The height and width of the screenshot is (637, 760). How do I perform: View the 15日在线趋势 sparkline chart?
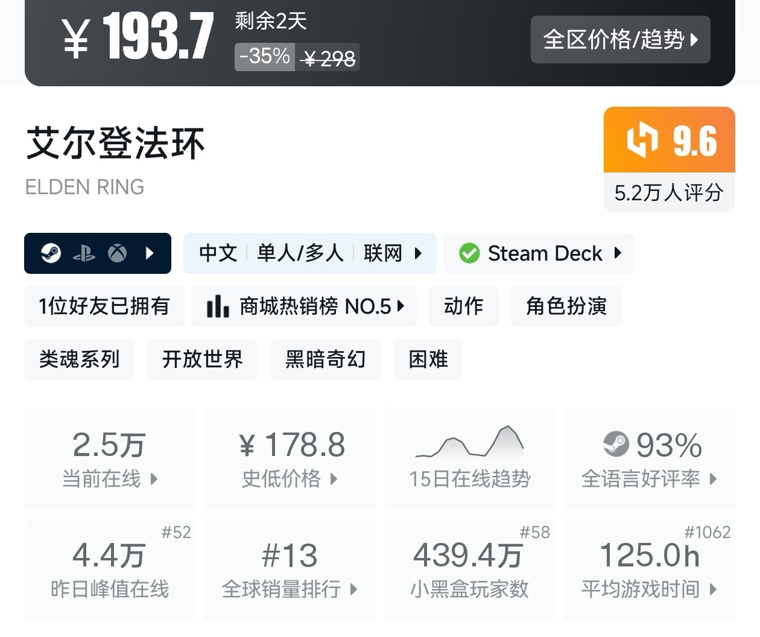coord(470,442)
